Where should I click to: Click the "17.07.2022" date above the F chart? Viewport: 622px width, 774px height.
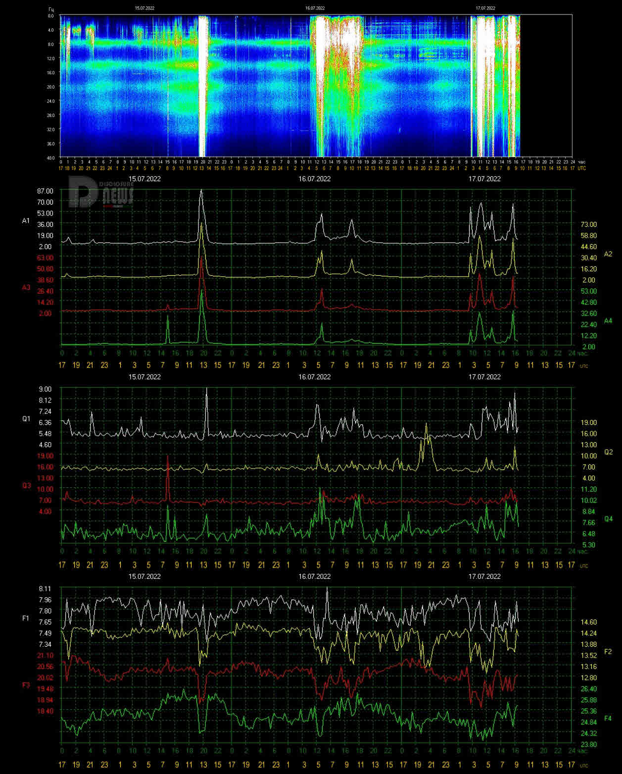point(484,576)
